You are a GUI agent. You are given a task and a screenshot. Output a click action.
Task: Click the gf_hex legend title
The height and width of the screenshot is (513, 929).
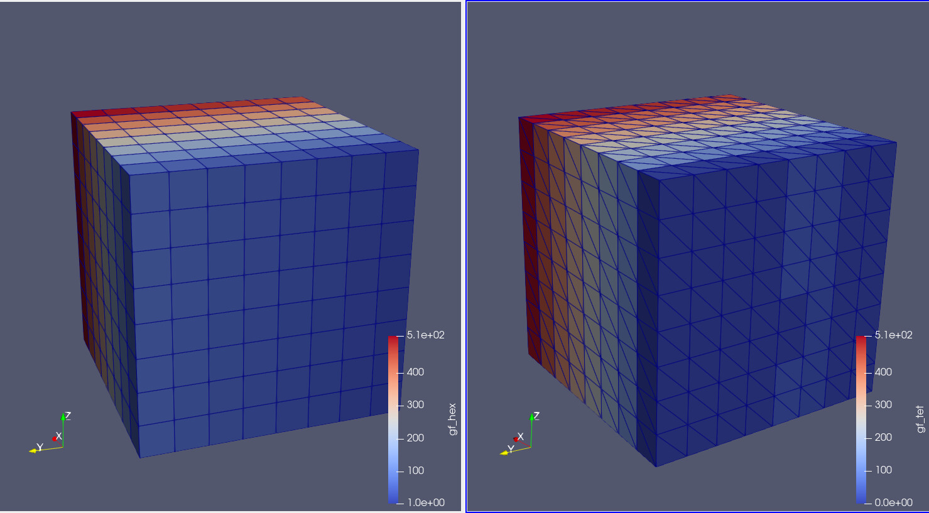click(452, 419)
